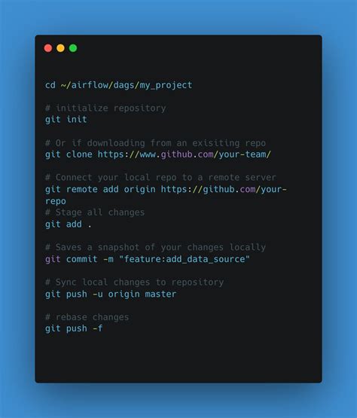Click the green maximize window dot

point(73,48)
